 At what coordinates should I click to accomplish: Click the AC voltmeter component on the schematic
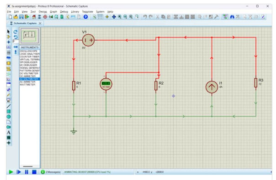point(106,84)
